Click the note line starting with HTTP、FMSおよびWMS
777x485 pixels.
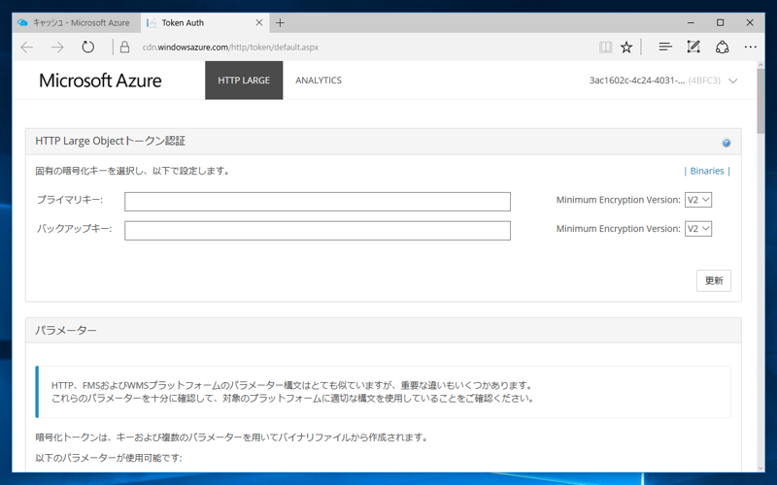click(x=292, y=385)
